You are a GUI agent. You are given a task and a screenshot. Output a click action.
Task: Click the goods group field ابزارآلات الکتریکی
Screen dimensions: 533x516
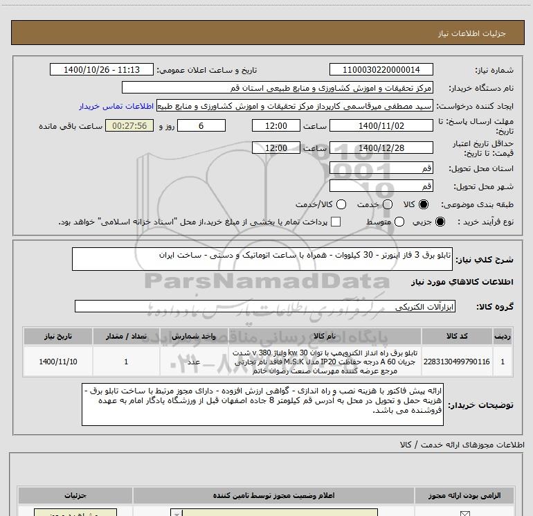click(265, 306)
